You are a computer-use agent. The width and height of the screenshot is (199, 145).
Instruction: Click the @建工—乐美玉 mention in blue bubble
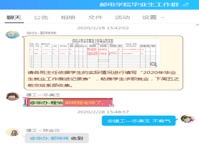[129, 121]
